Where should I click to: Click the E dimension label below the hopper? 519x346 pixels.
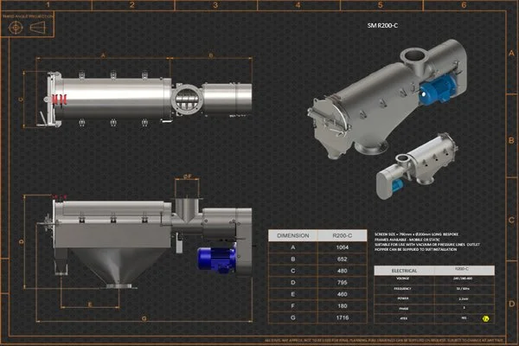click(90, 304)
